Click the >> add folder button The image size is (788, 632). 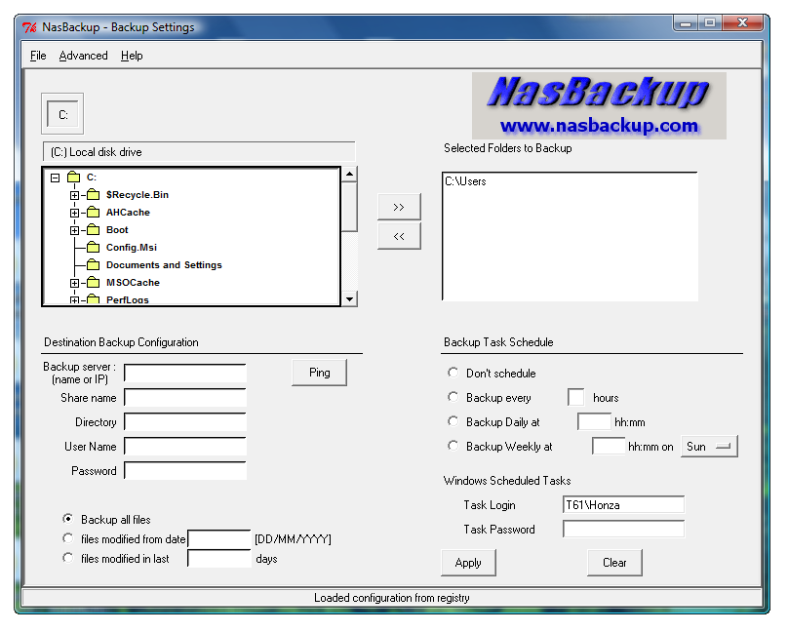click(399, 207)
